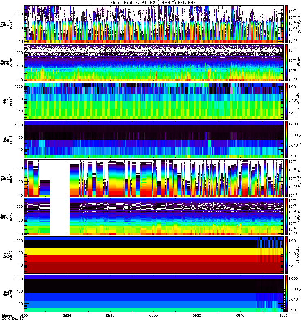Click the 'thc fbk edc12' y-axis label
Screen dimensions: 307x327
(8, 255)
